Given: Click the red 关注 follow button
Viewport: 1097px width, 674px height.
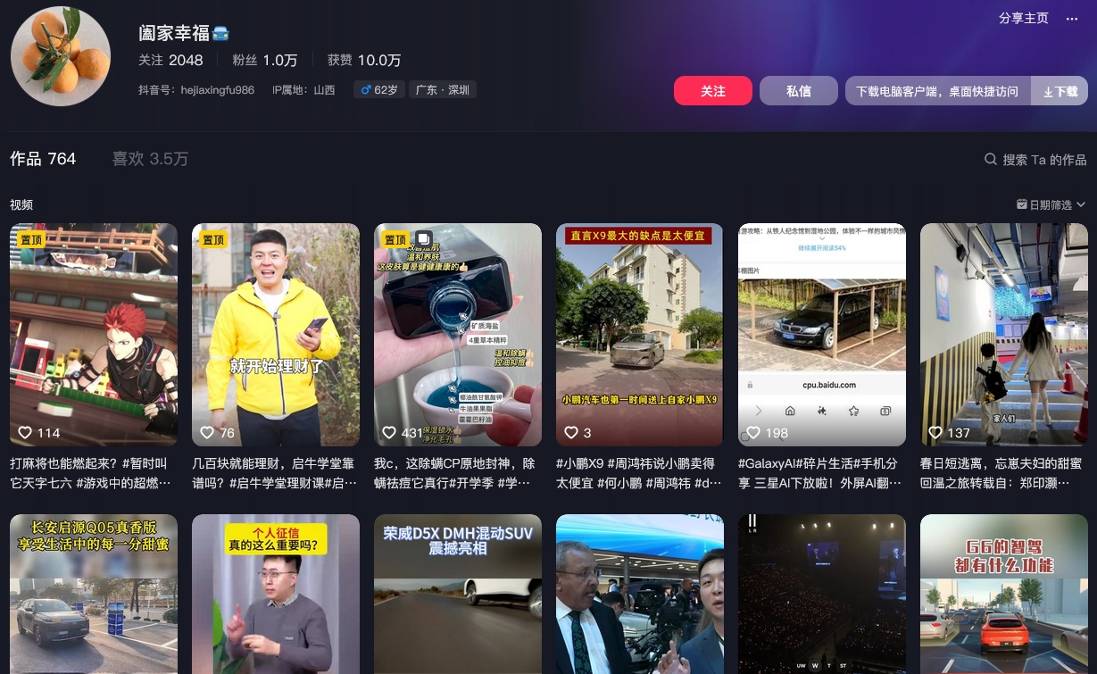Looking at the screenshot, I should (x=712, y=91).
